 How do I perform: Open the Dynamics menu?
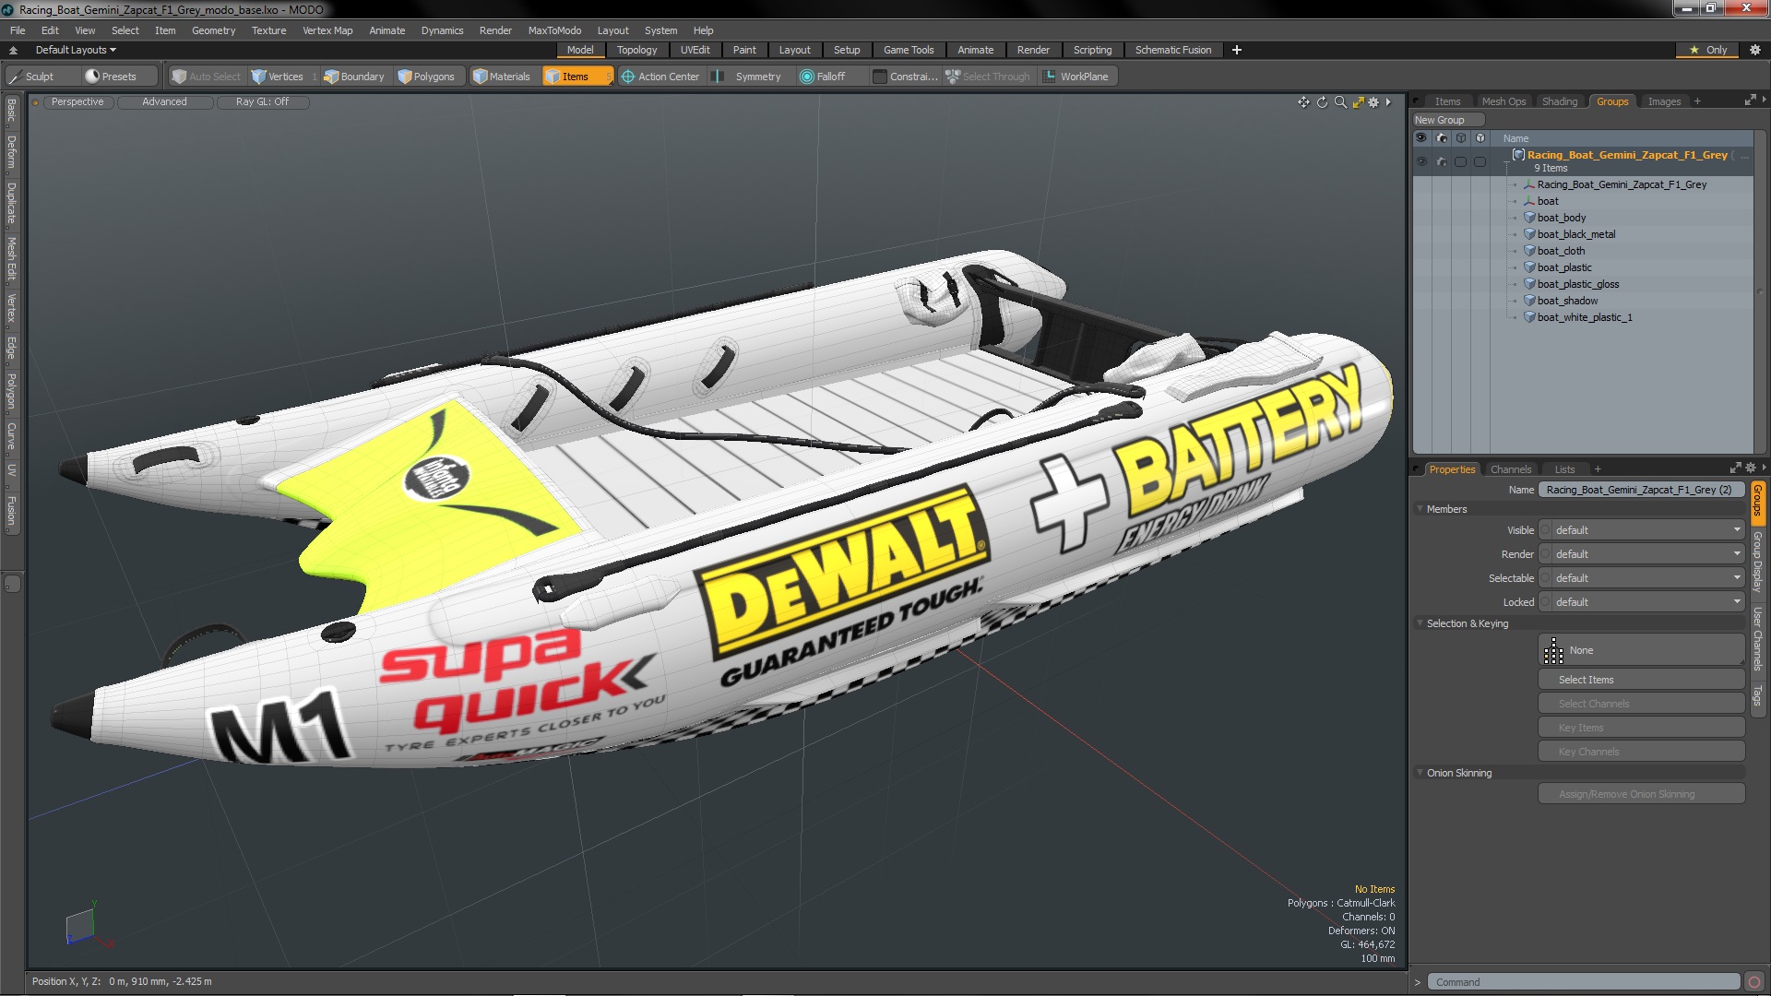[x=442, y=30]
